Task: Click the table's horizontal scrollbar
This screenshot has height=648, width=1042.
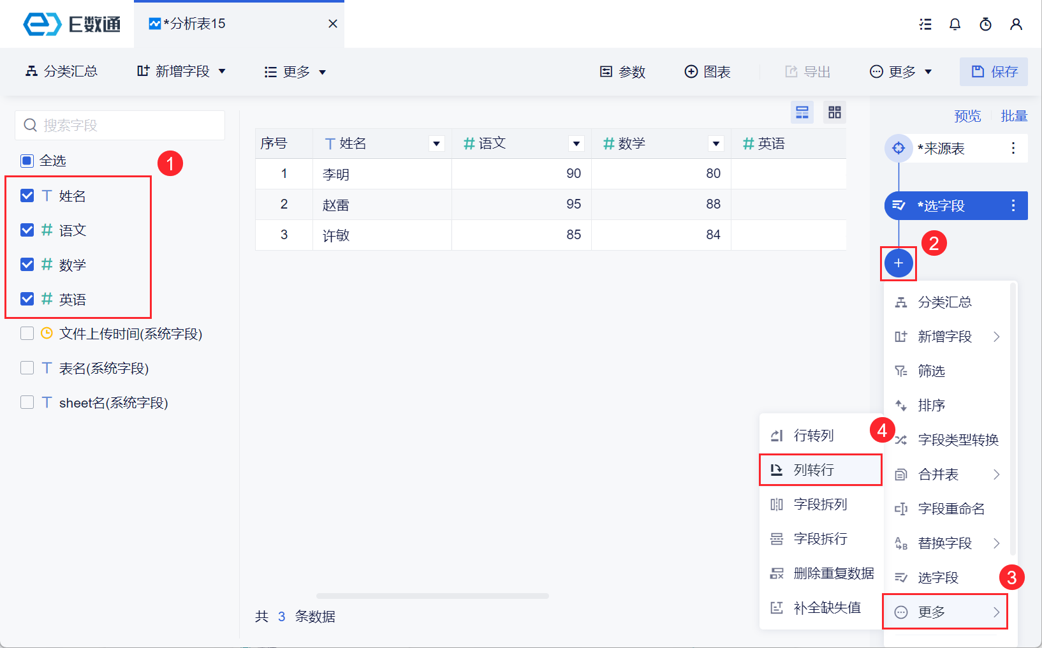Action: tap(432, 596)
